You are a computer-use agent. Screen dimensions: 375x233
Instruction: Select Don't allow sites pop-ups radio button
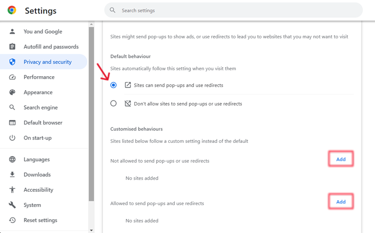[113, 104]
